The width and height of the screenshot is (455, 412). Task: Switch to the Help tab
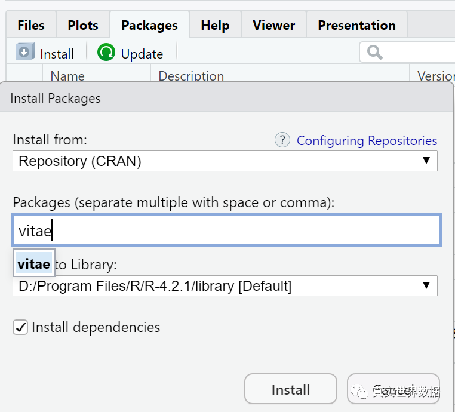coord(215,25)
